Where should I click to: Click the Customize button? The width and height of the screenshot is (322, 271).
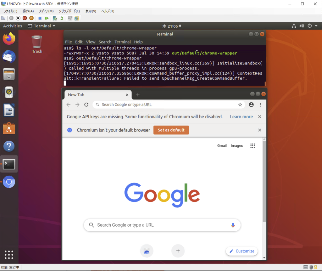click(242, 251)
